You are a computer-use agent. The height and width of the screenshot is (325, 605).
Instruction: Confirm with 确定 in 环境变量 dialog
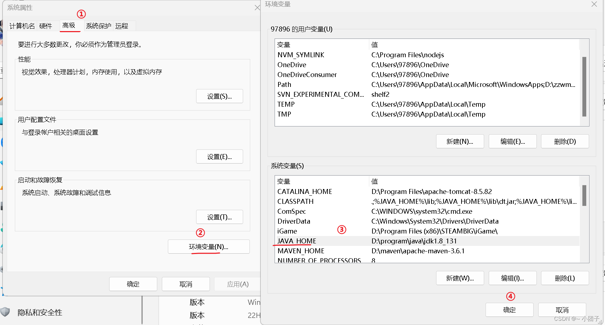[x=509, y=310]
